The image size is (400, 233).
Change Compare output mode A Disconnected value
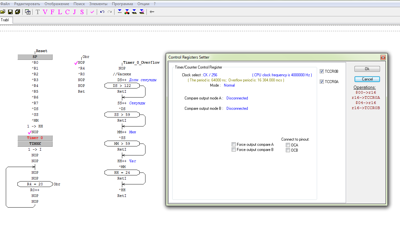(237, 98)
